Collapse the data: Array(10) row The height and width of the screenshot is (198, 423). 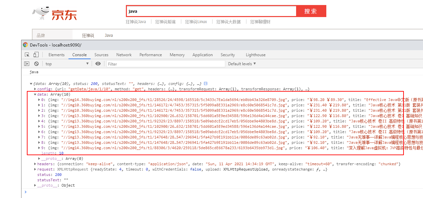(36, 94)
